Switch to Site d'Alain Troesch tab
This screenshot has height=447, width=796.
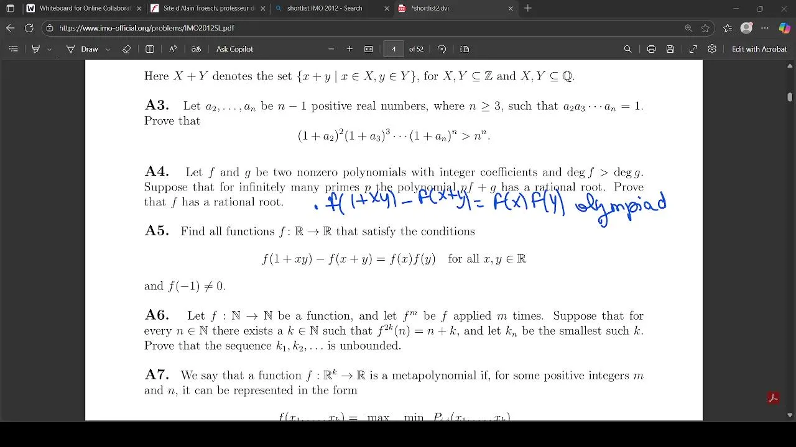click(x=208, y=9)
